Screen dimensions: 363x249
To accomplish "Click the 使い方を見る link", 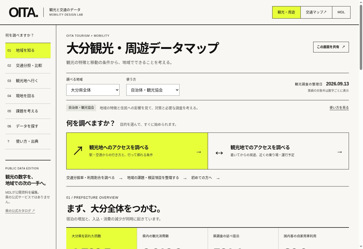I will point(339,108).
